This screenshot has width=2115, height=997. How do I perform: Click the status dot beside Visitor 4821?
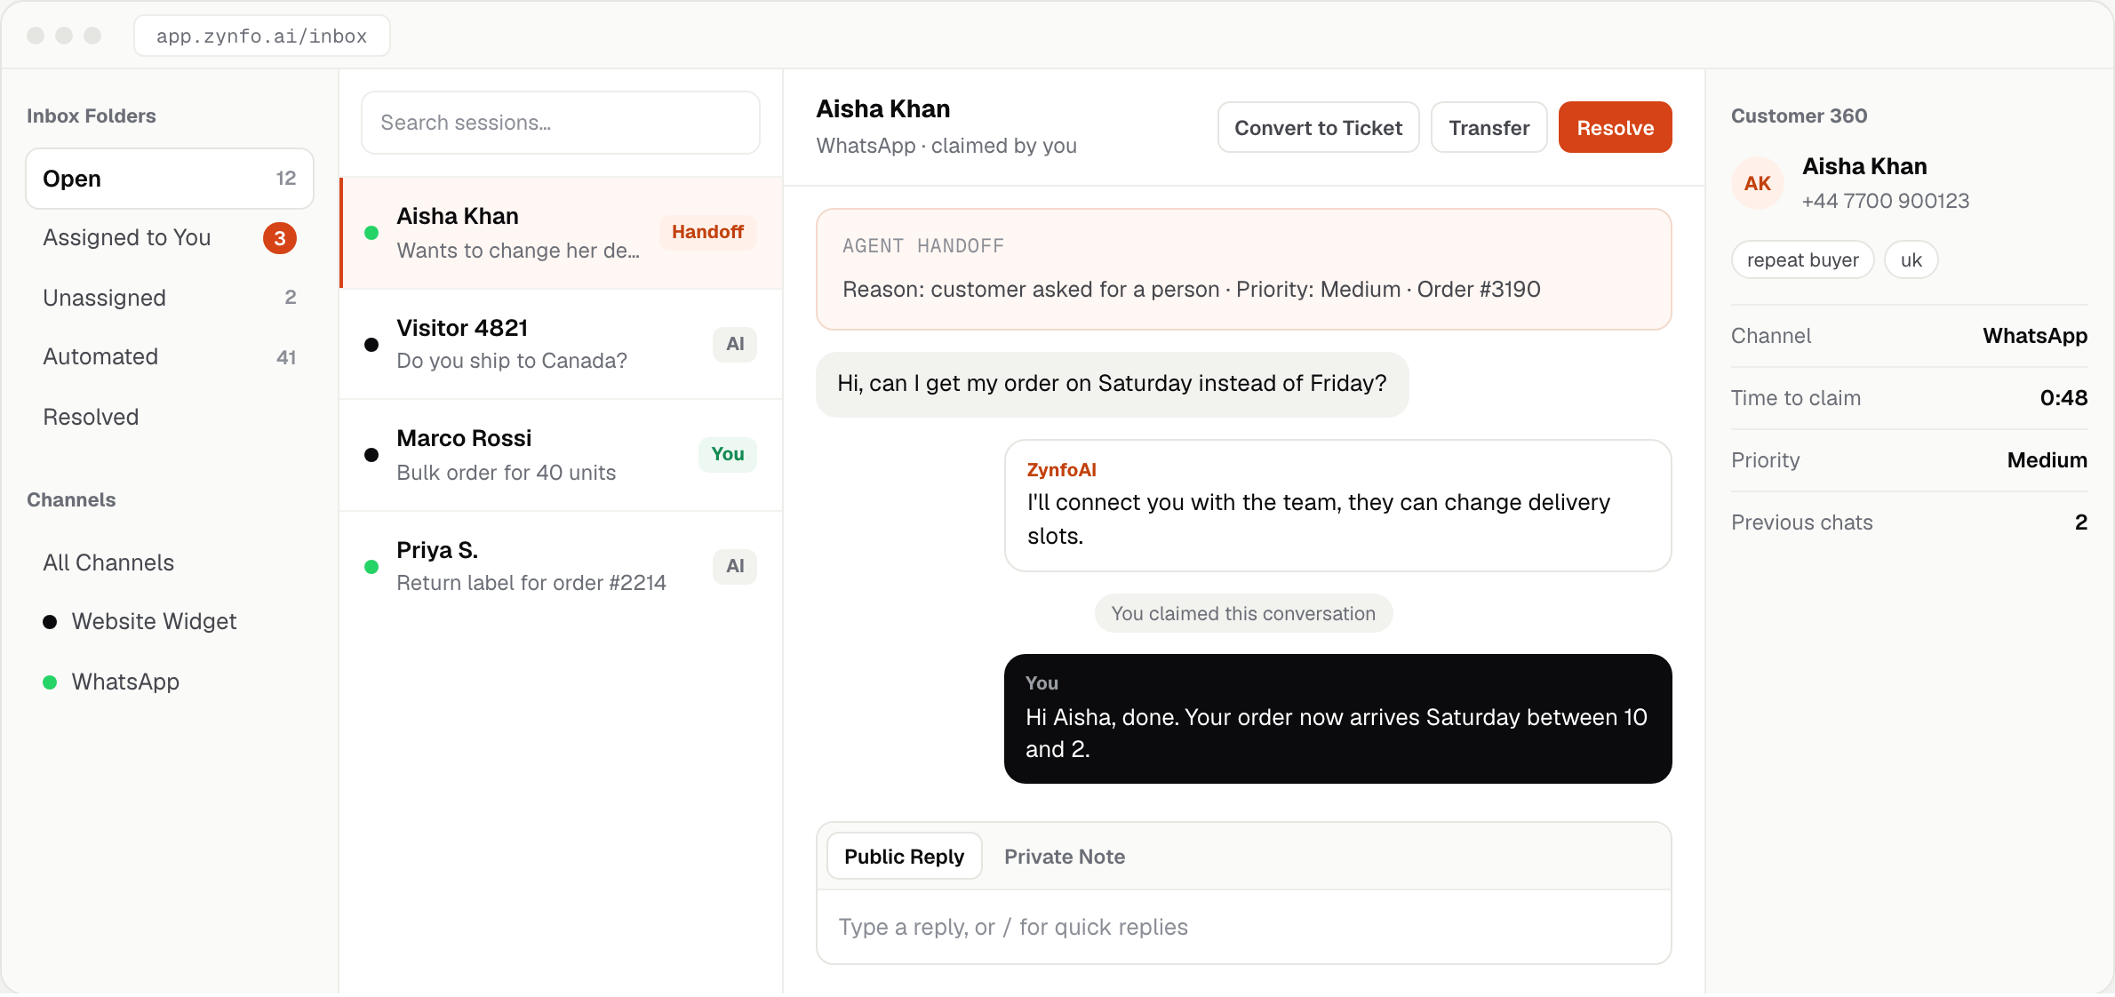[x=371, y=345]
